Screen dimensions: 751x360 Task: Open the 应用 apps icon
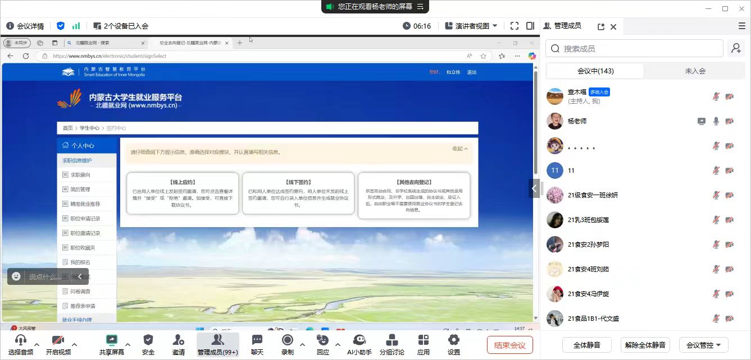click(423, 340)
